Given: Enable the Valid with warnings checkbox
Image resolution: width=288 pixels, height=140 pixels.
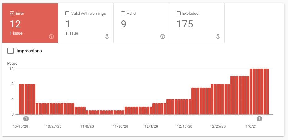Looking at the screenshot, I should [67, 14].
